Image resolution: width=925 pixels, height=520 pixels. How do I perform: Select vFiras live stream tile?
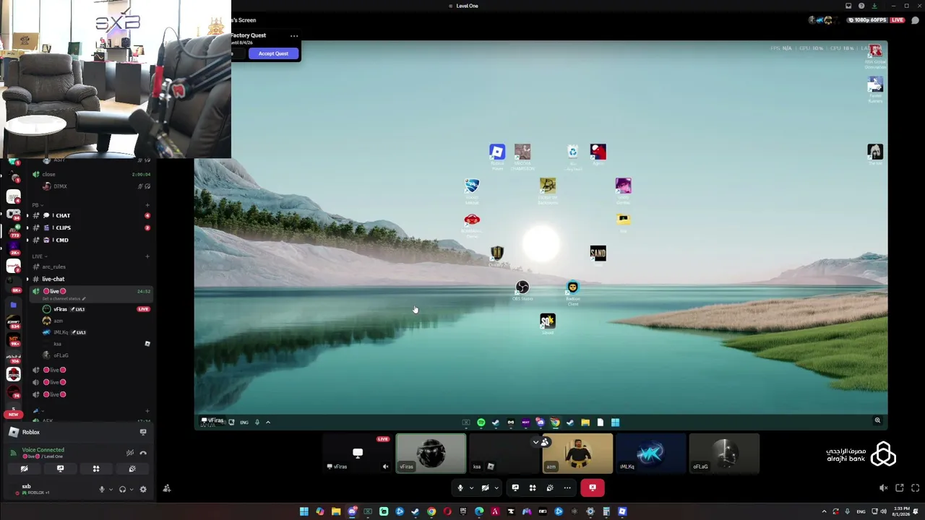tap(358, 454)
